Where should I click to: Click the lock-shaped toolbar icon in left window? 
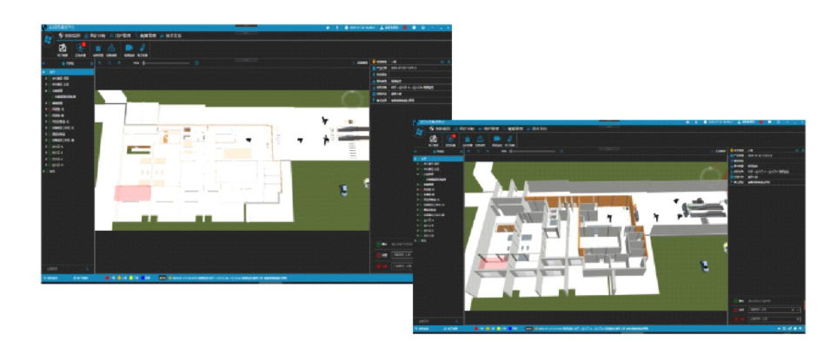(x=98, y=48)
